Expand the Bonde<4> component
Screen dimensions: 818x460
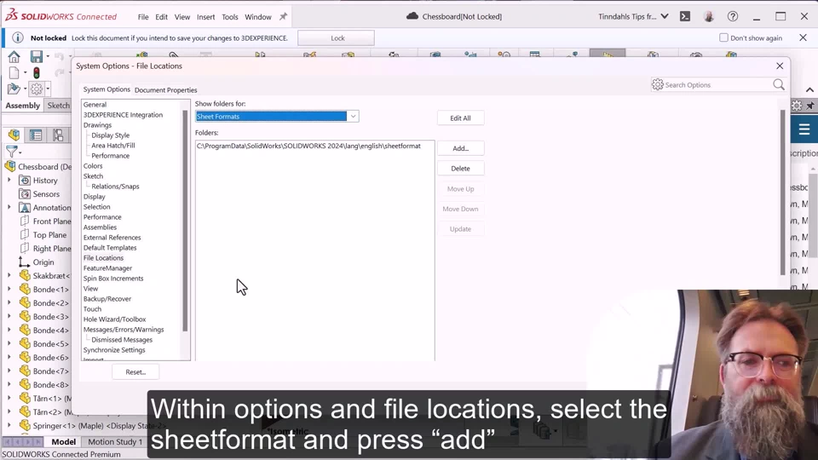(9, 331)
